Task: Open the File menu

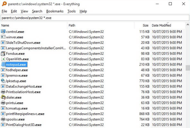Action: coord(5,11)
